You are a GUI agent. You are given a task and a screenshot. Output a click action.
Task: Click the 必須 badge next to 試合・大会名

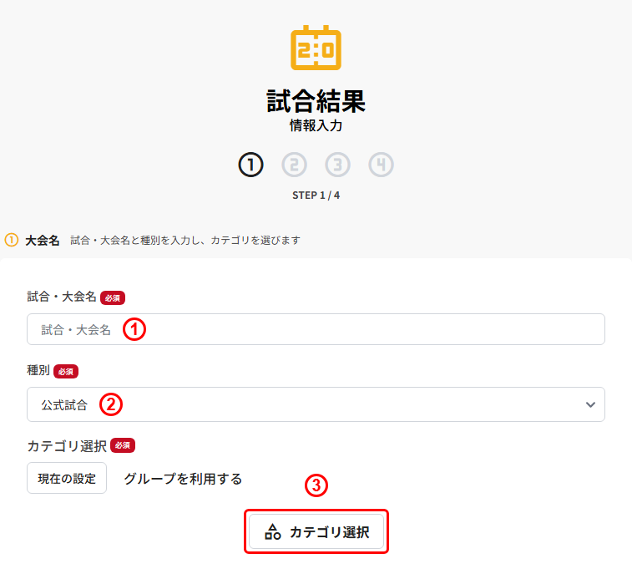(113, 297)
